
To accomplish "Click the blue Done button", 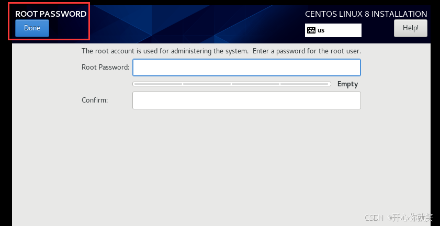I will tap(32, 28).
